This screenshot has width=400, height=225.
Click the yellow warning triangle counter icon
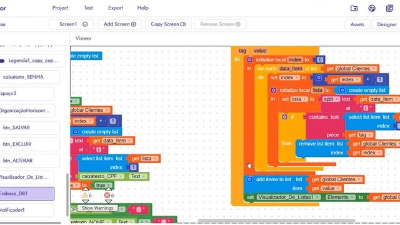click(x=85, y=196)
